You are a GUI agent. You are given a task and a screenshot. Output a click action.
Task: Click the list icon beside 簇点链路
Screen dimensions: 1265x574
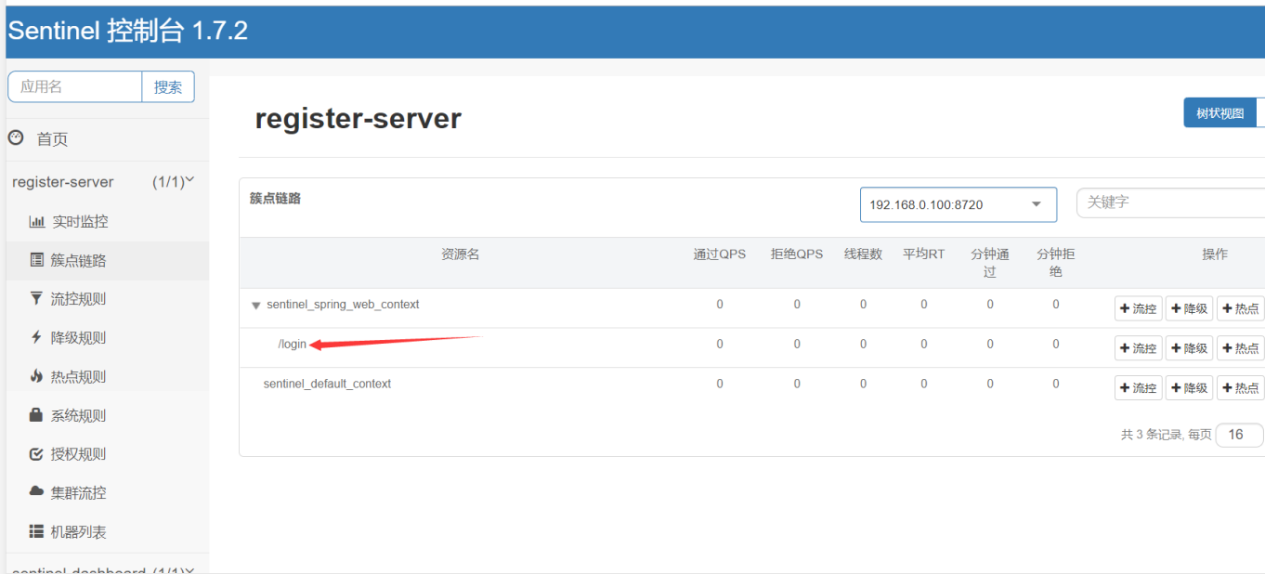pos(37,260)
